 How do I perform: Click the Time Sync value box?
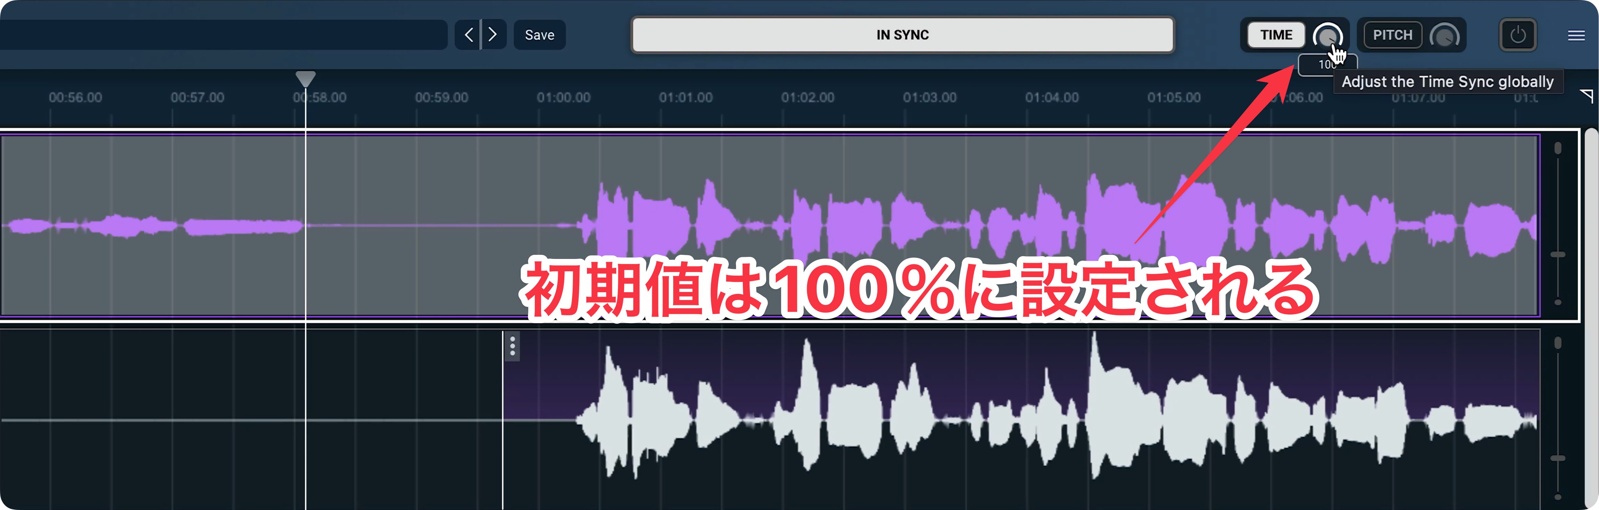coord(1327,64)
